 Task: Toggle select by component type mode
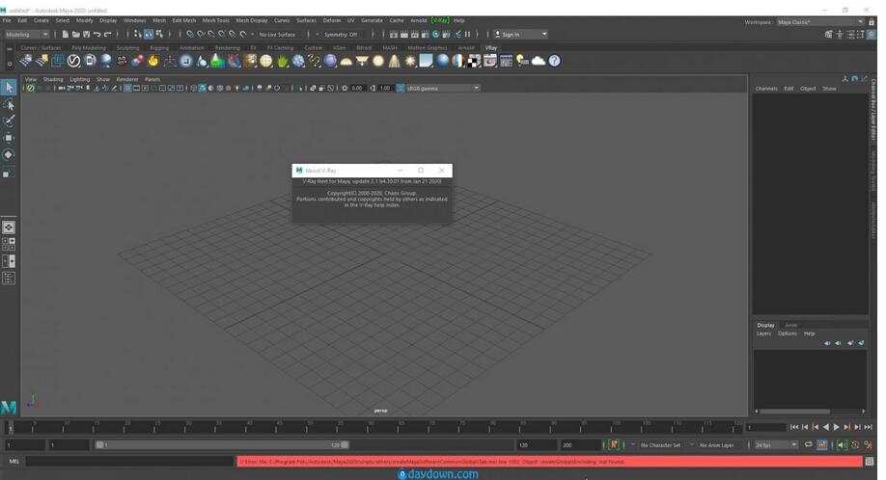159,35
